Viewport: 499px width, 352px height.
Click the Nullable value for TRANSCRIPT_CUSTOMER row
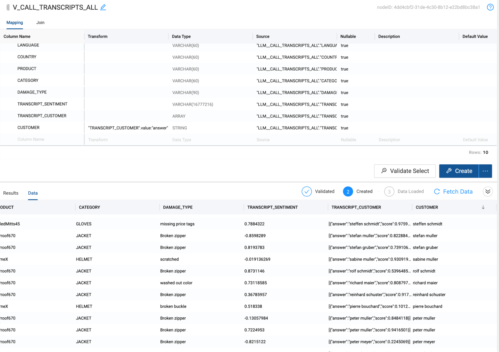344,116
